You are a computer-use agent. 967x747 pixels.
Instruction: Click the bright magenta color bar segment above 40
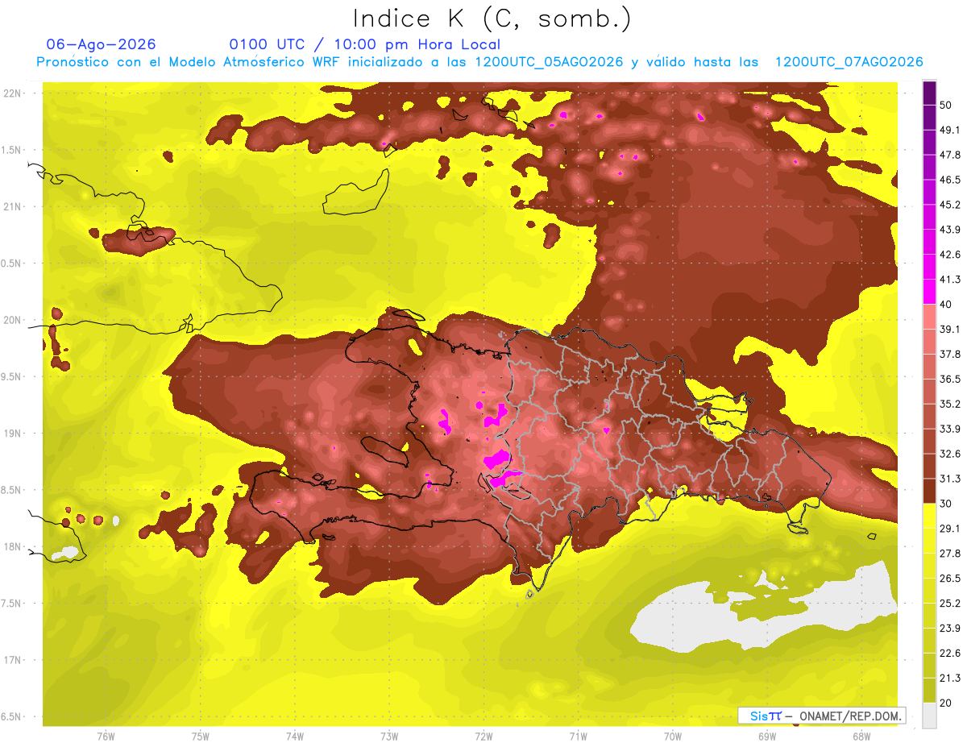(929, 291)
